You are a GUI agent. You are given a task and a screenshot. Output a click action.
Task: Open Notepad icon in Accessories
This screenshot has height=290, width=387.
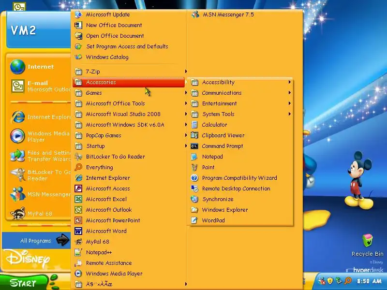(x=194, y=157)
